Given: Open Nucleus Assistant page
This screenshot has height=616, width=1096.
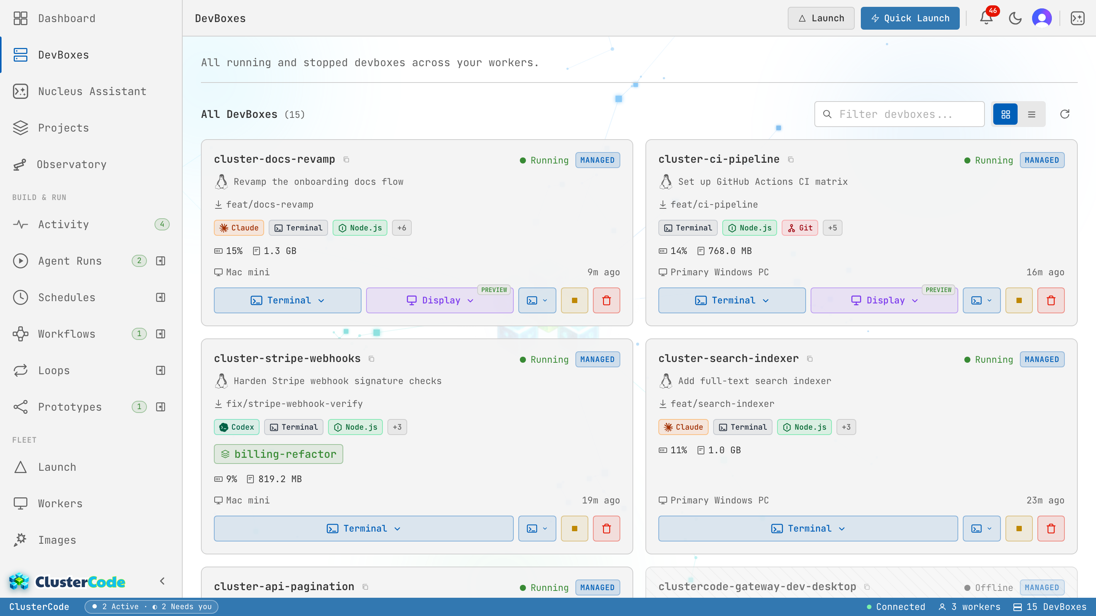Looking at the screenshot, I should [91, 91].
